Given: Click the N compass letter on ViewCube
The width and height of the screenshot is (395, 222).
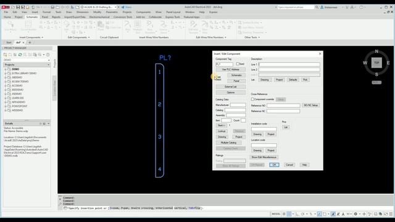Looking at the screenshot, I should (376, 51).
